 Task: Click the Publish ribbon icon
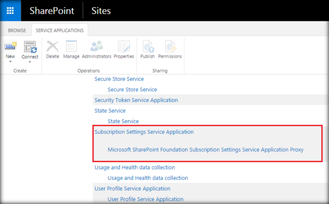click(148, 46)
